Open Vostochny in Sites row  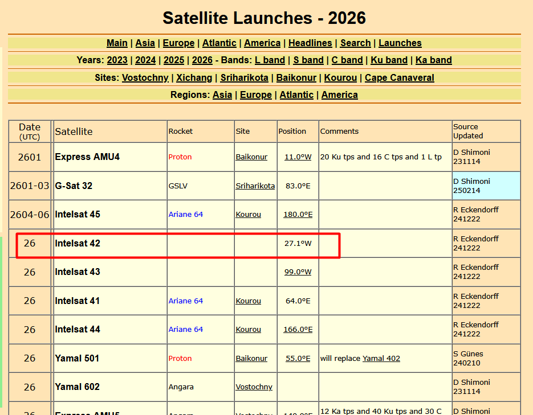click(145, 78)
